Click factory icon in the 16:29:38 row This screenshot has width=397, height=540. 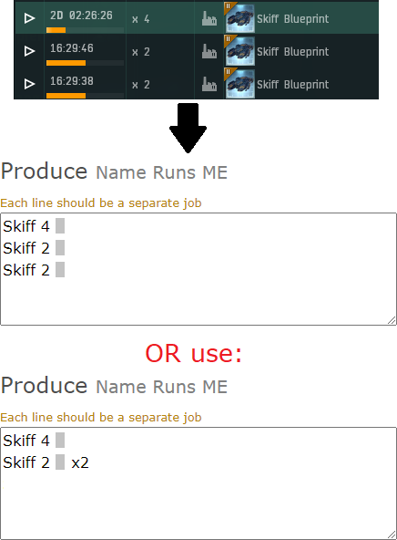pyautogui.click(x=209, y=84)
